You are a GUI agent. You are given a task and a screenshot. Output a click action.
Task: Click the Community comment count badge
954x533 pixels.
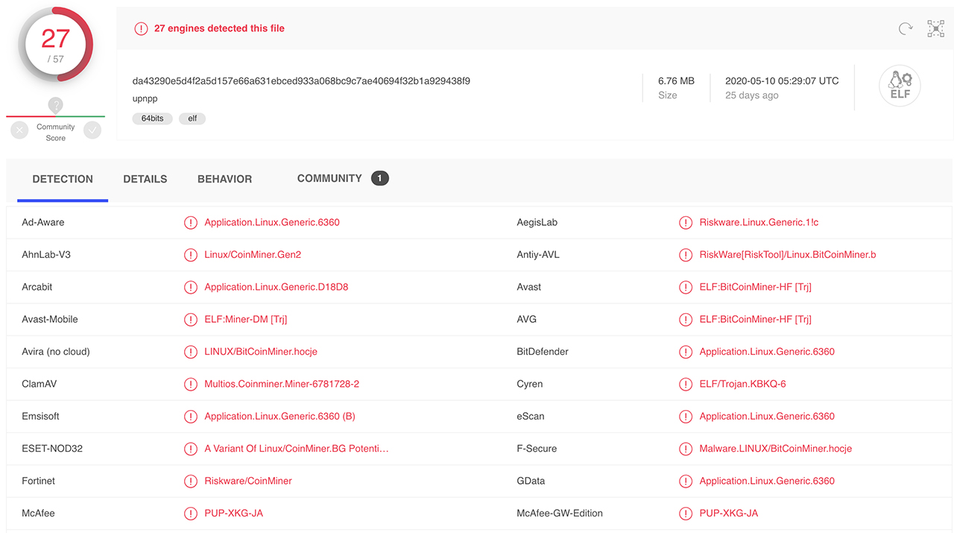click(x=380, y=178)
